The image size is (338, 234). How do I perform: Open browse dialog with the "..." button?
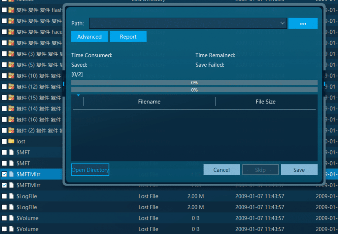click(x=303, y=23)
